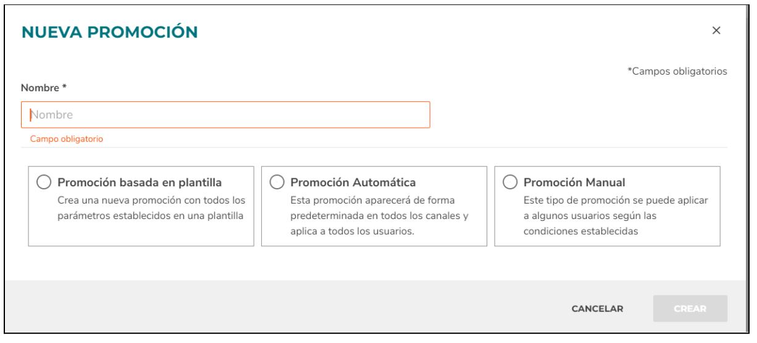Select the Promoción basada en plantilla radio
Screen dimensions: 757x343
[x=44, y=183]
